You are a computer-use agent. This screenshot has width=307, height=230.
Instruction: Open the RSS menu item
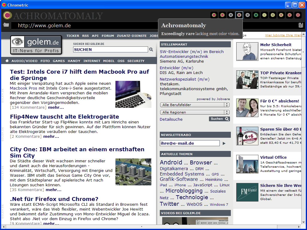85,36
